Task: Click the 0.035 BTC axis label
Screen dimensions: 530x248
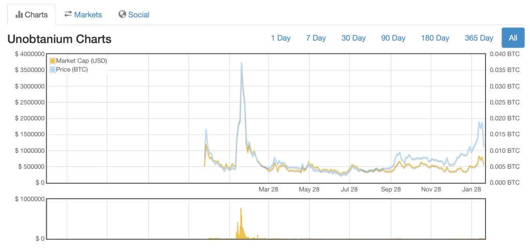Action: pyautogui.click(x=504, y=70)
